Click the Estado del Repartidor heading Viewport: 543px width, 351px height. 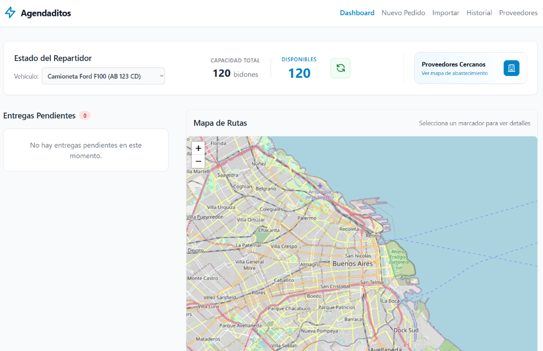point(53,58)
